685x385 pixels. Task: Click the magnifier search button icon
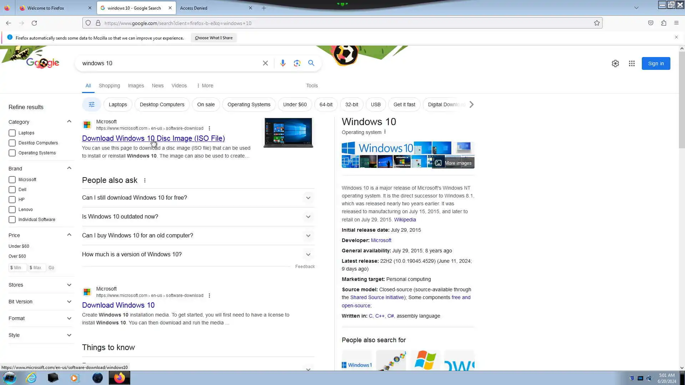pos(311,63)
